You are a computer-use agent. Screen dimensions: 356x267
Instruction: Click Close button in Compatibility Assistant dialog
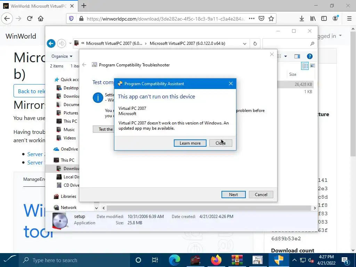coord(220,143)
